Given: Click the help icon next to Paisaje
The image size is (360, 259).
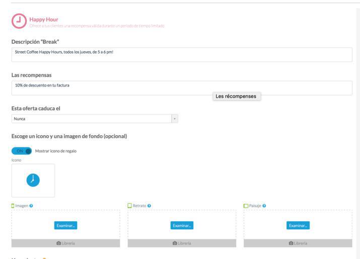Looking at the screenshot, I should coord(265,206).
